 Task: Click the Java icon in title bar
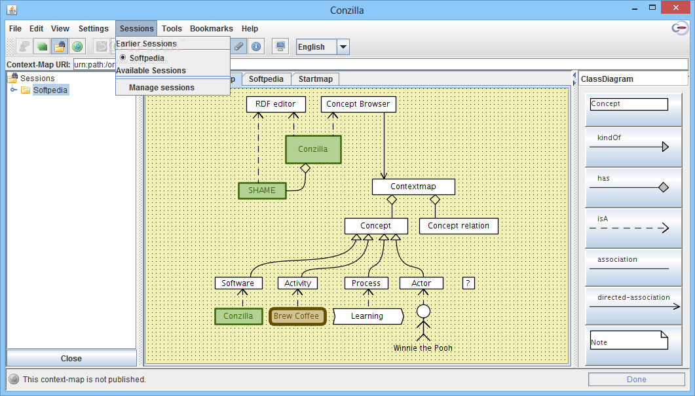point(12,10)
